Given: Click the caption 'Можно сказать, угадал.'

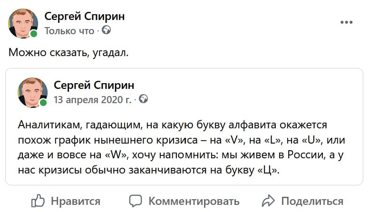Looking at the screenshot, I should (68, 52).
